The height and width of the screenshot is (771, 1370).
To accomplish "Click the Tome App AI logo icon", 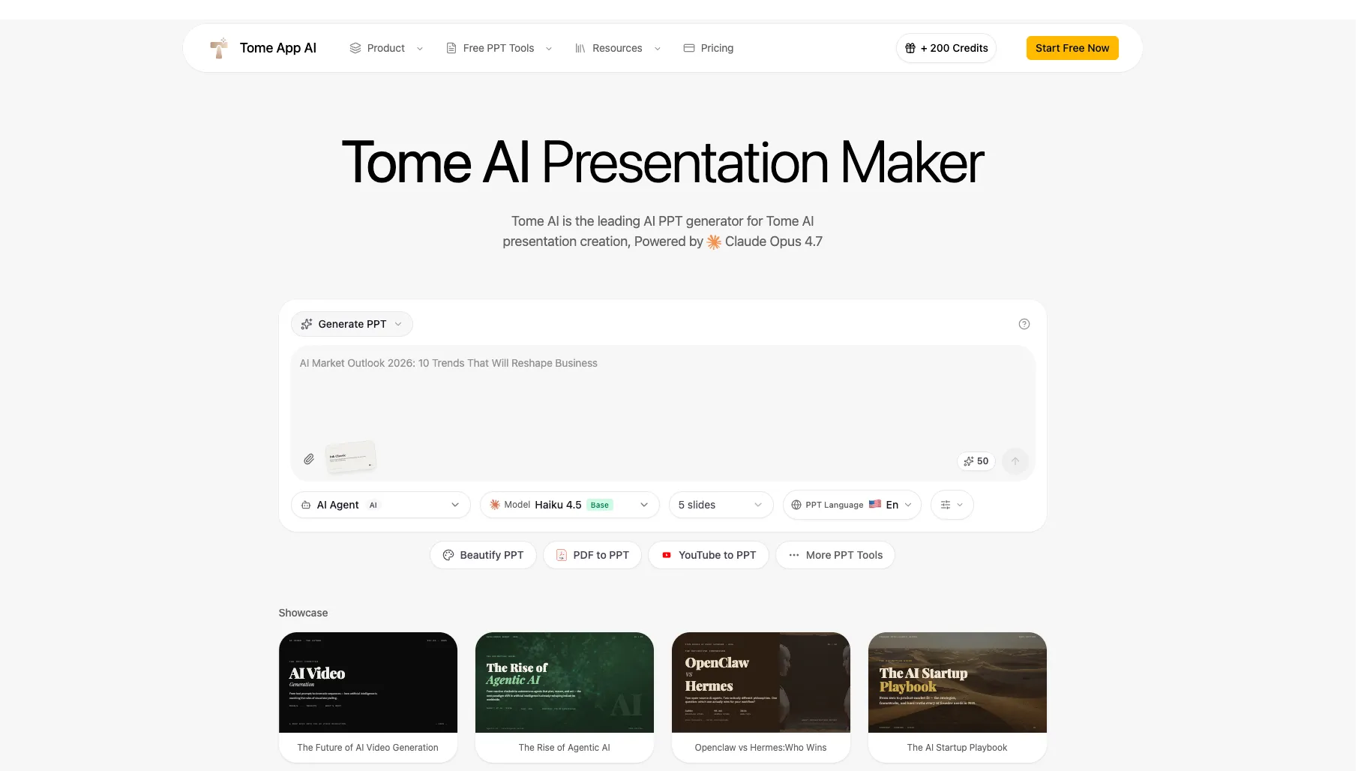I will pyautogui.click(x=218, y=48).
